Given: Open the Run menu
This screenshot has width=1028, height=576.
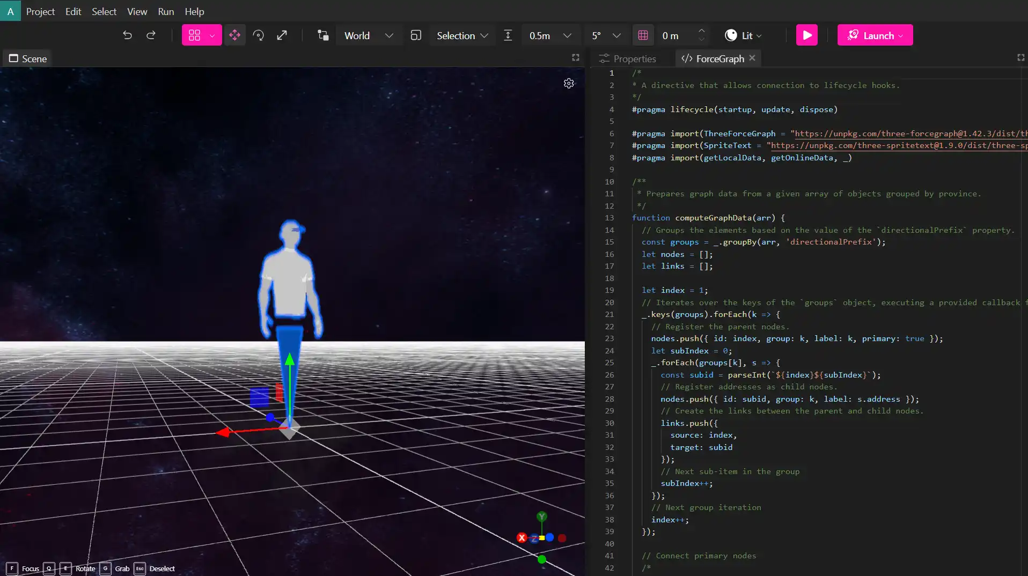Looking at the screenshot, I should point(166,11).
